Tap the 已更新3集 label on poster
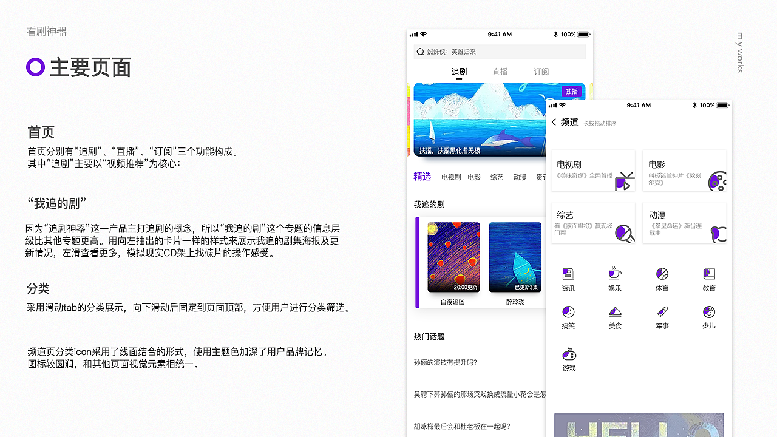The image size is (777, 437). coord(527,287)
